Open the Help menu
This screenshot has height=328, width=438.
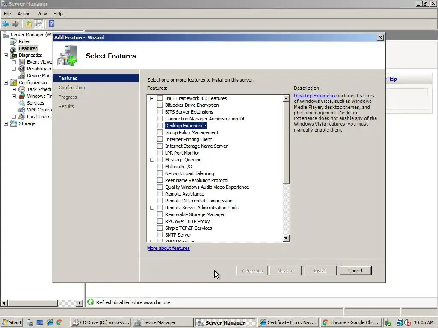coord(58,14)
